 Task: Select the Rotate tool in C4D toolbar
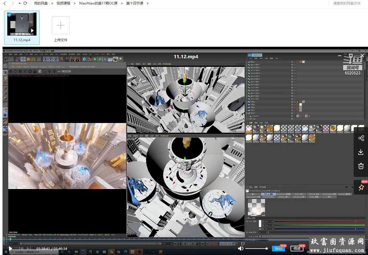coord(33,59)
